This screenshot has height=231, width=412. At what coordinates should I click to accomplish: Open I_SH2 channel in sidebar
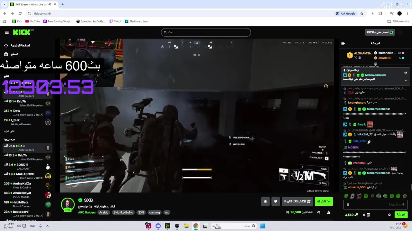coord(27,122)
